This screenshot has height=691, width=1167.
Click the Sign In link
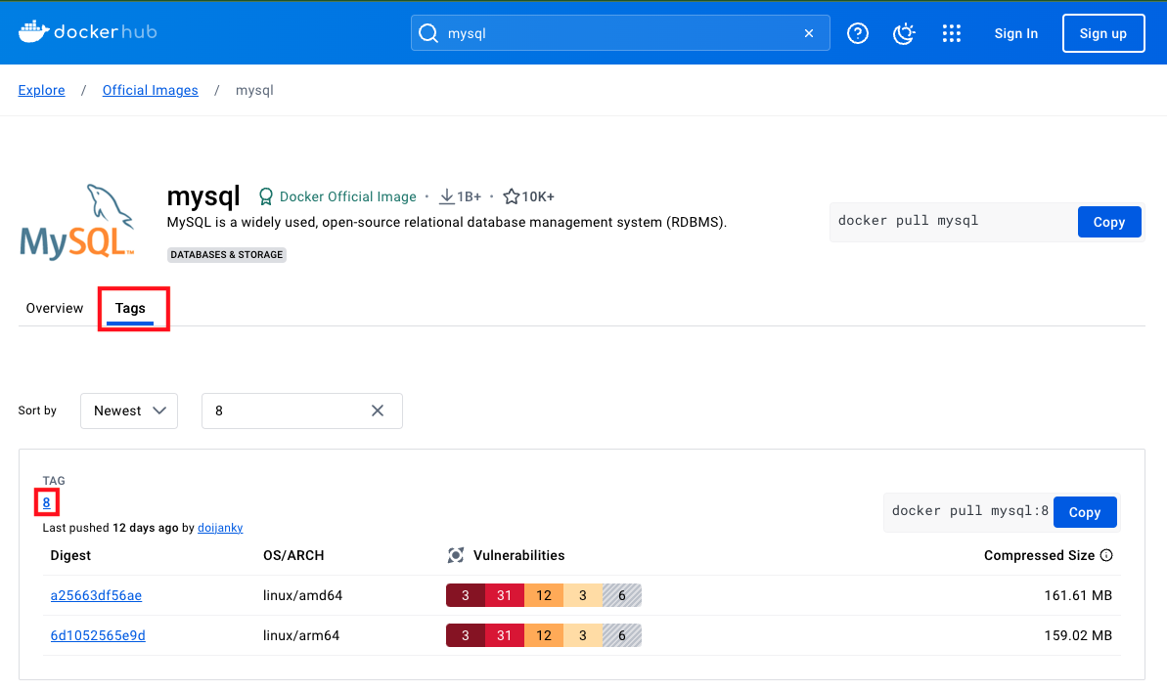pyautogui.click(x=1016, y=33)
